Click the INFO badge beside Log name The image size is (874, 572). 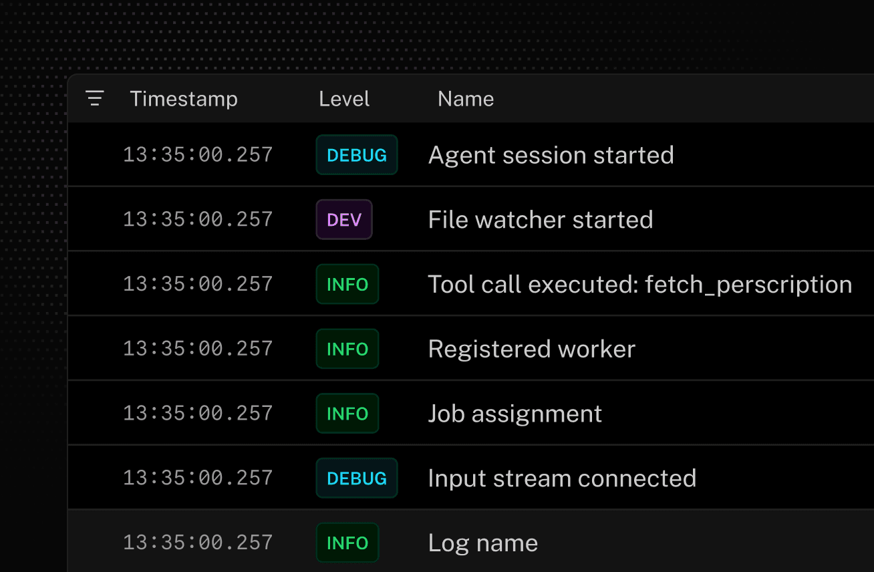tap(347, 543)
